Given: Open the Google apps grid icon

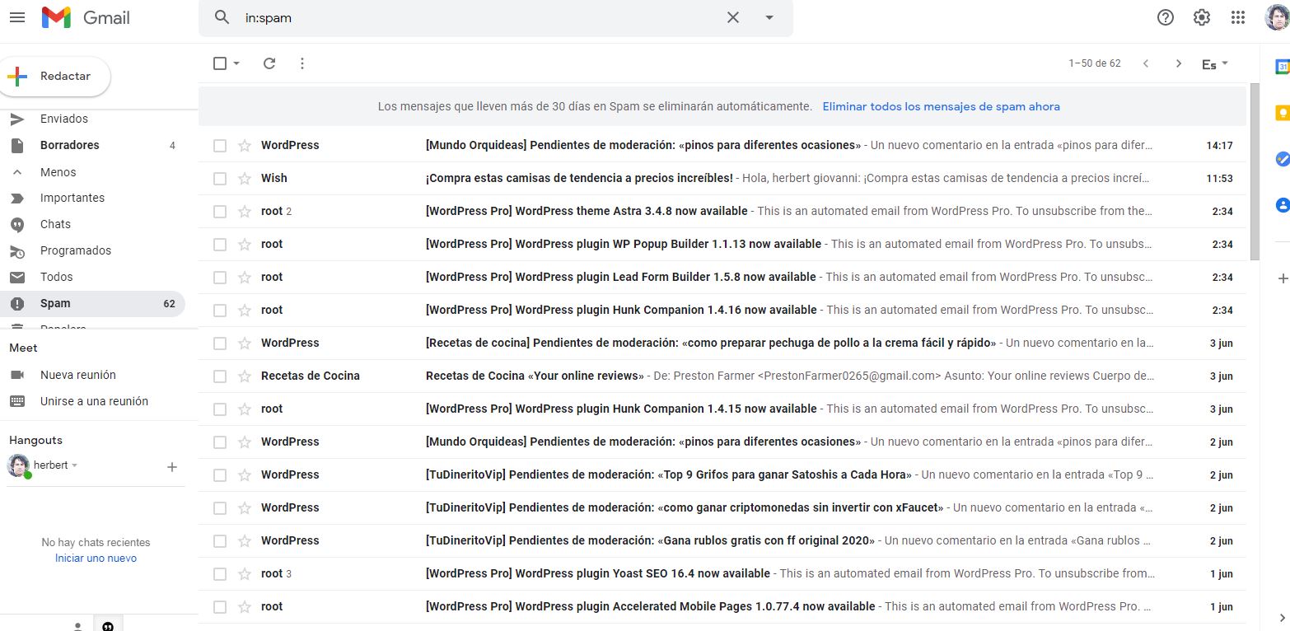Looking at the screenshot, I should point(1237,17).
